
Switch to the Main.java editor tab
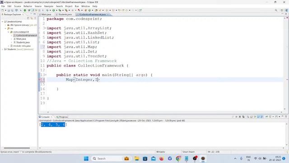[x=45, y=14]
